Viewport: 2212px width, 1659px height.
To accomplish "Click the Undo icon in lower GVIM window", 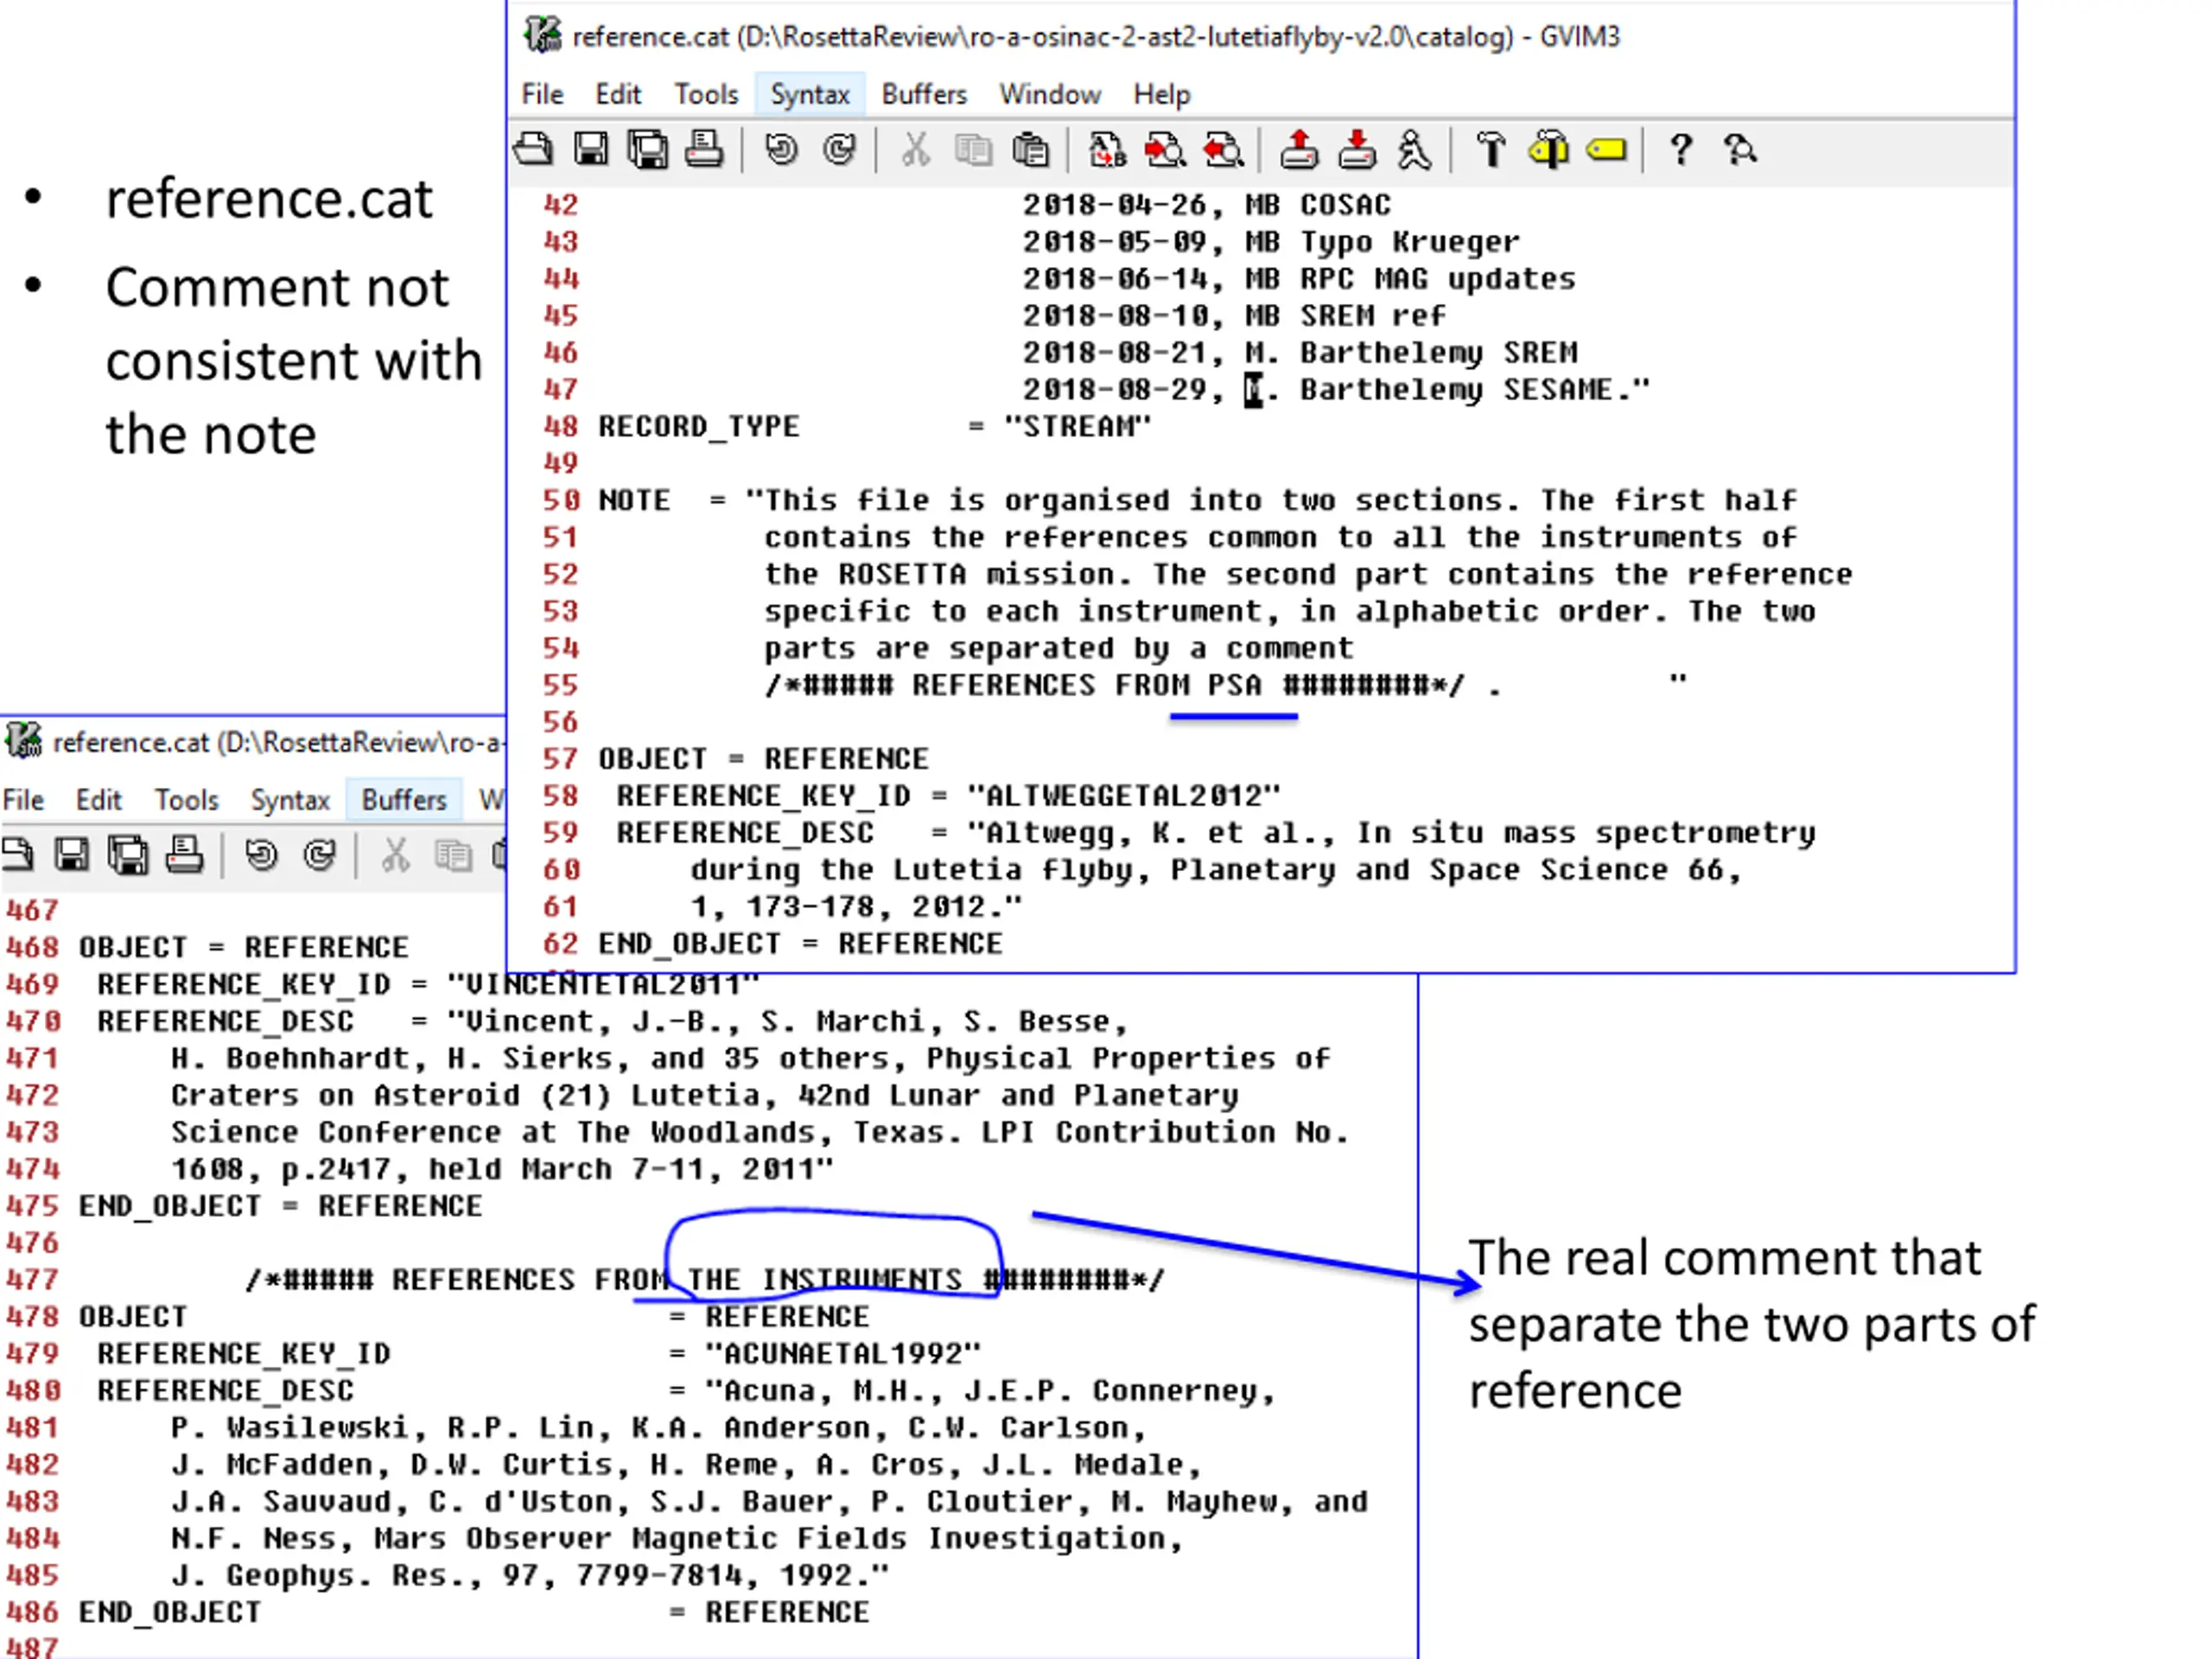I will coord(262,856).
